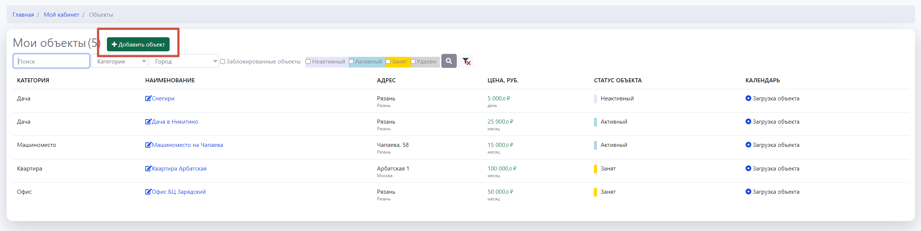921x231 pixels.
Task: Click edit icon for Машиноместо на Чапаева
Action: click(148, 145)
